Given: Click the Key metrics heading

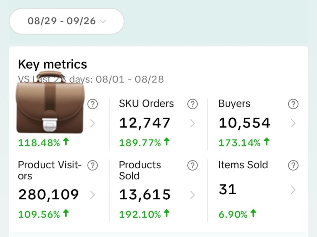Looking at the screenshot, I should pyautogui.click(x=53, y=65).
